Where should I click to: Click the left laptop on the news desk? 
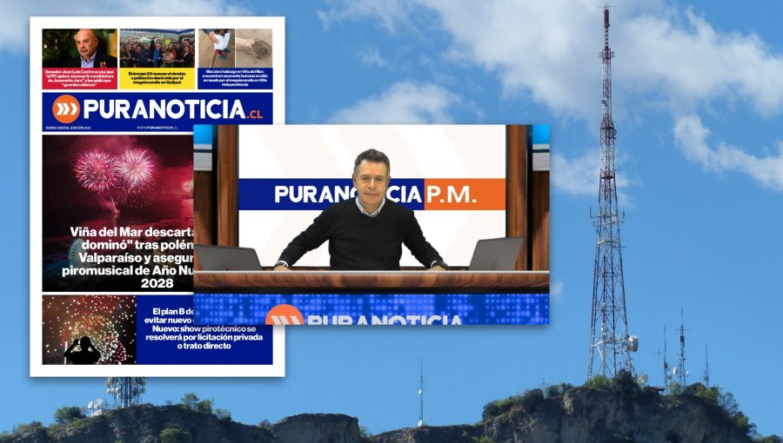pyautogui.click(x=227, y=258)
